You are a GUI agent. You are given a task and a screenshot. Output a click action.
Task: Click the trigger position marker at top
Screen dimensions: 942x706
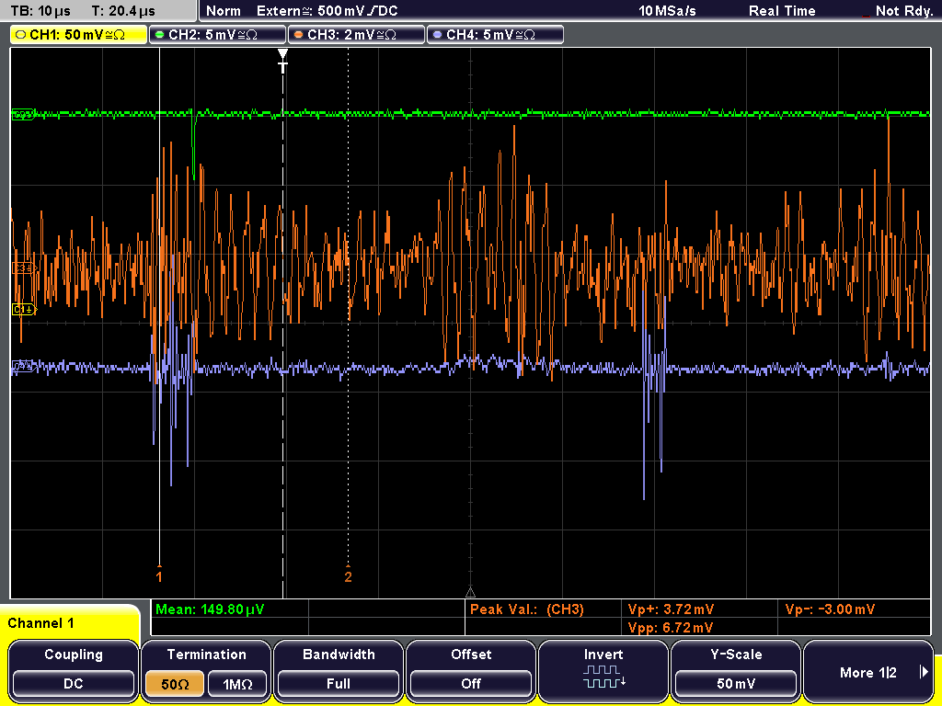[283, 61]
